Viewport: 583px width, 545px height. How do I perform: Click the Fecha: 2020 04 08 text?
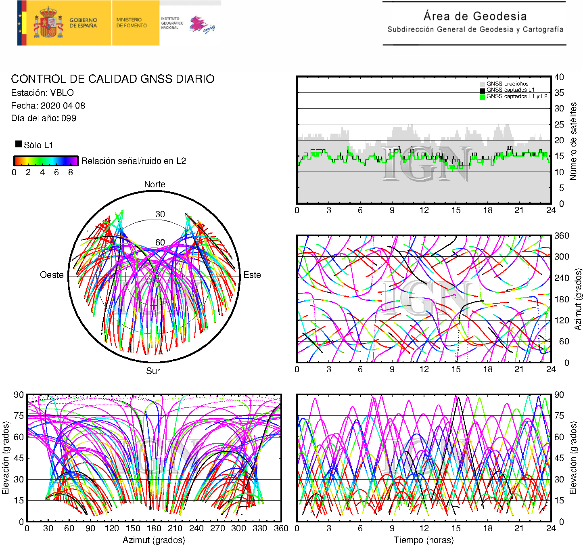(48, 106)
